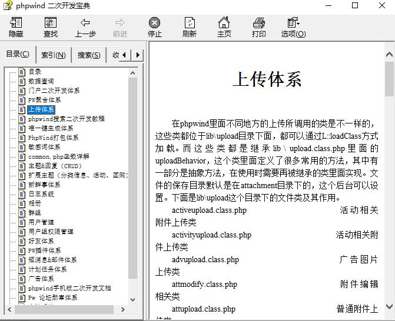Switch to the 索引(N) tab
395x321 pixels.
click(x=53, y=55)
